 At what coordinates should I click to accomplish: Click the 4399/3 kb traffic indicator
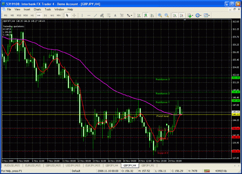221,171
